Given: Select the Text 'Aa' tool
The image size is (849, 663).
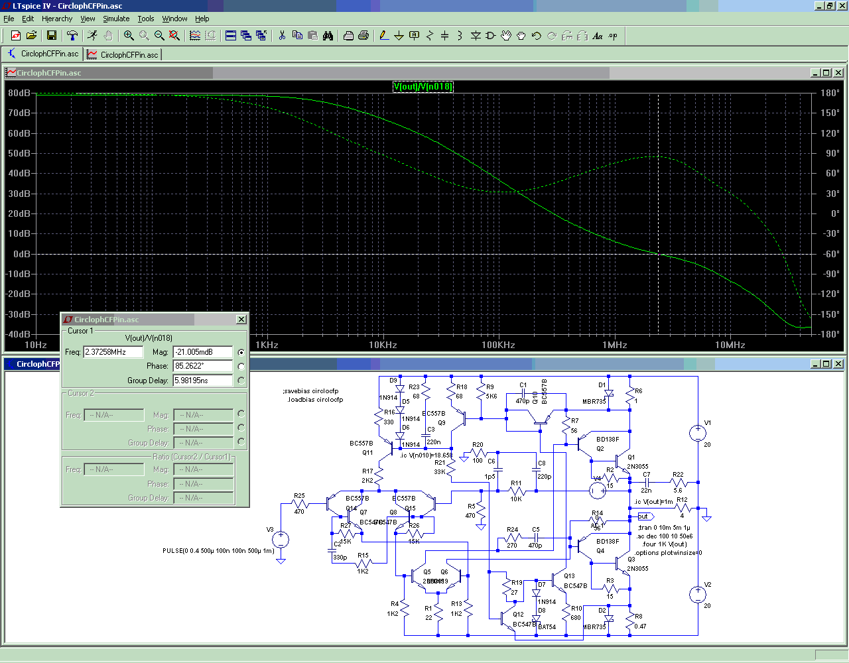Looking at the screenshot, I should [598, 36].
